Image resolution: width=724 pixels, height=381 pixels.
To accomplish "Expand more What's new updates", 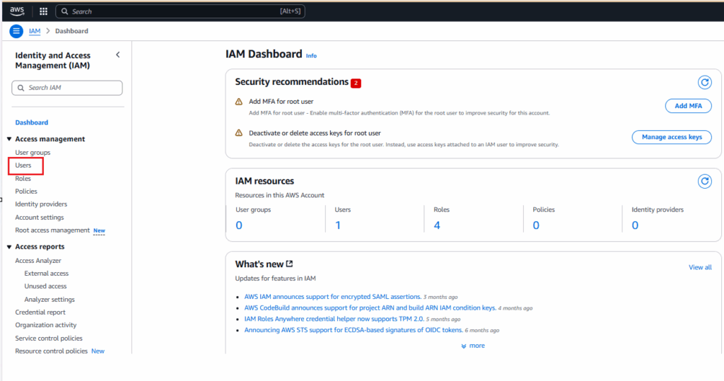I will [473, 346].
